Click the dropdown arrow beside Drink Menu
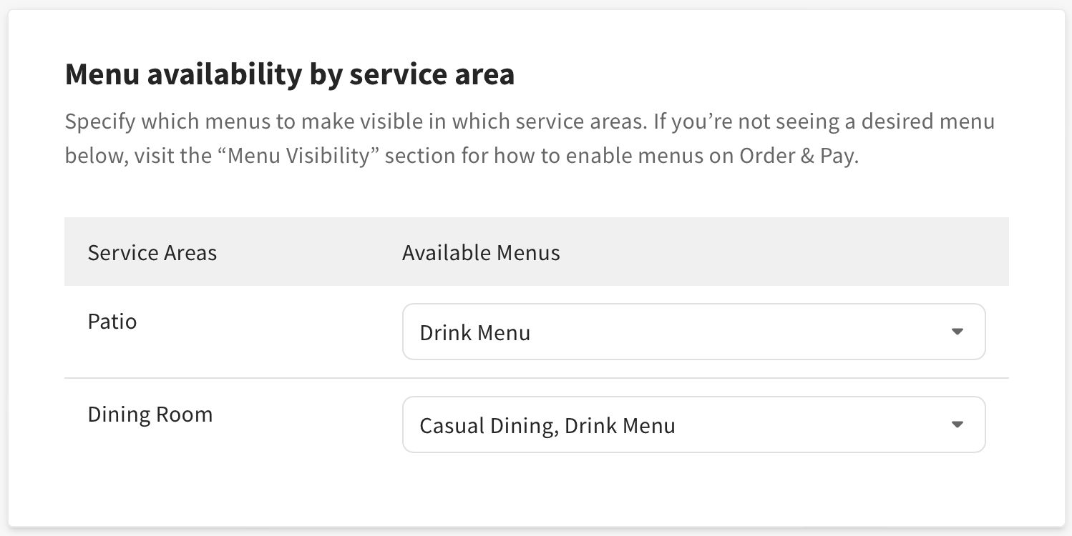The height and width of the screenshot is (536, 1072). pyautogui.click(x=959, y=332)
